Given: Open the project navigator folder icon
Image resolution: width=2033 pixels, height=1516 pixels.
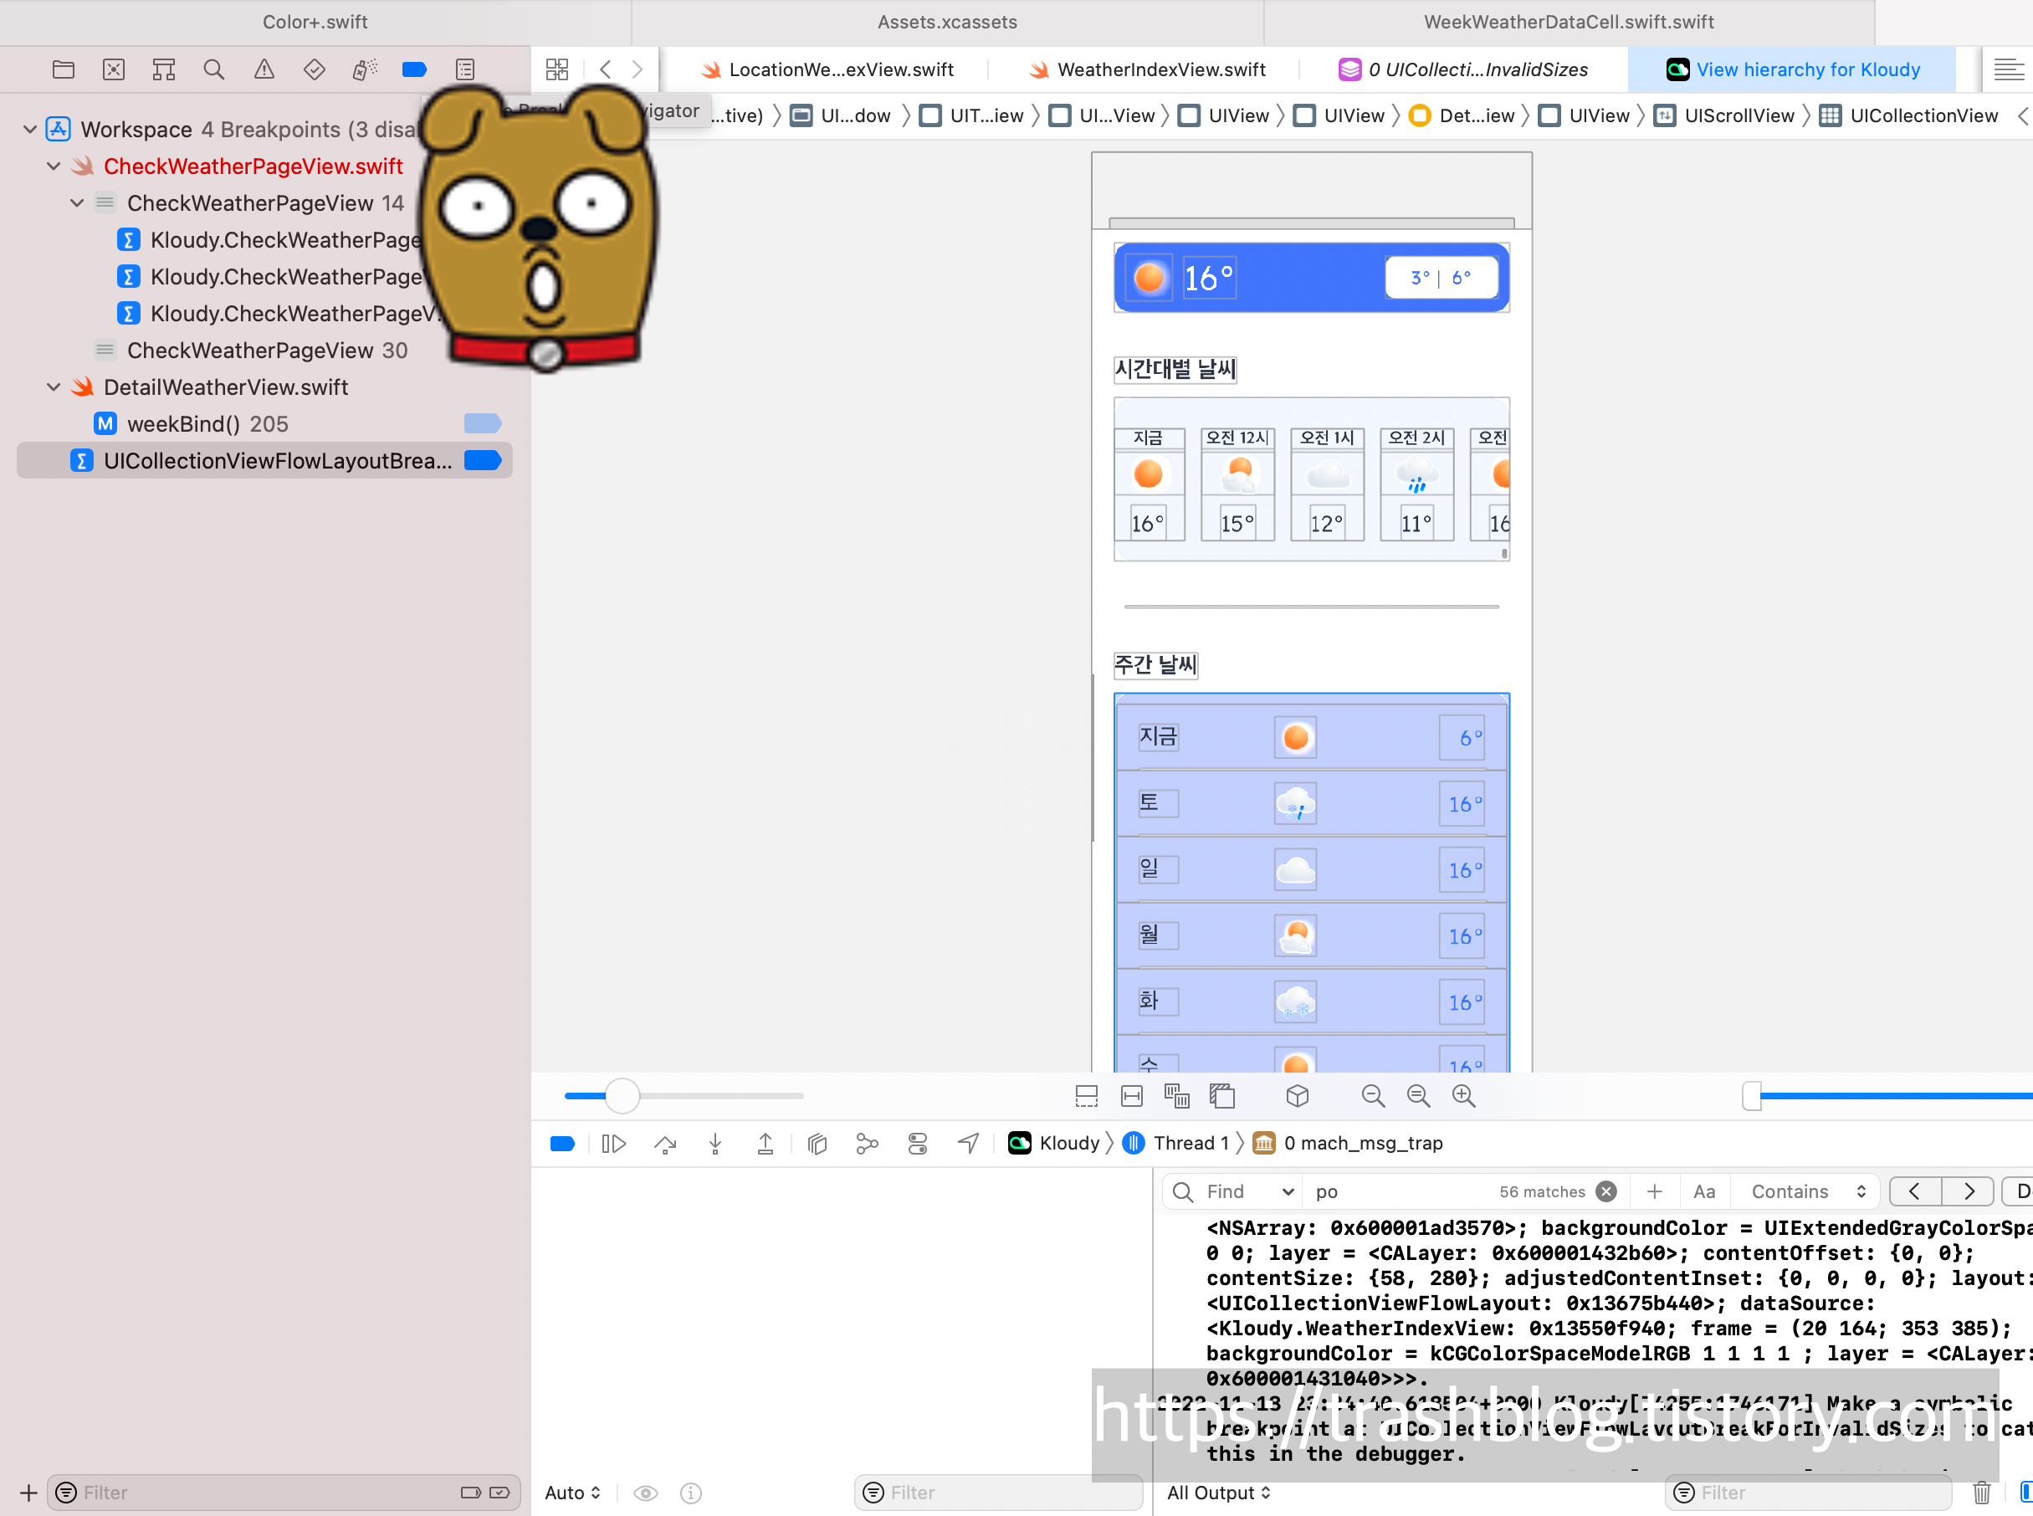Looking at the screenshot, I should pyautogui.click(x=64, y=69).
